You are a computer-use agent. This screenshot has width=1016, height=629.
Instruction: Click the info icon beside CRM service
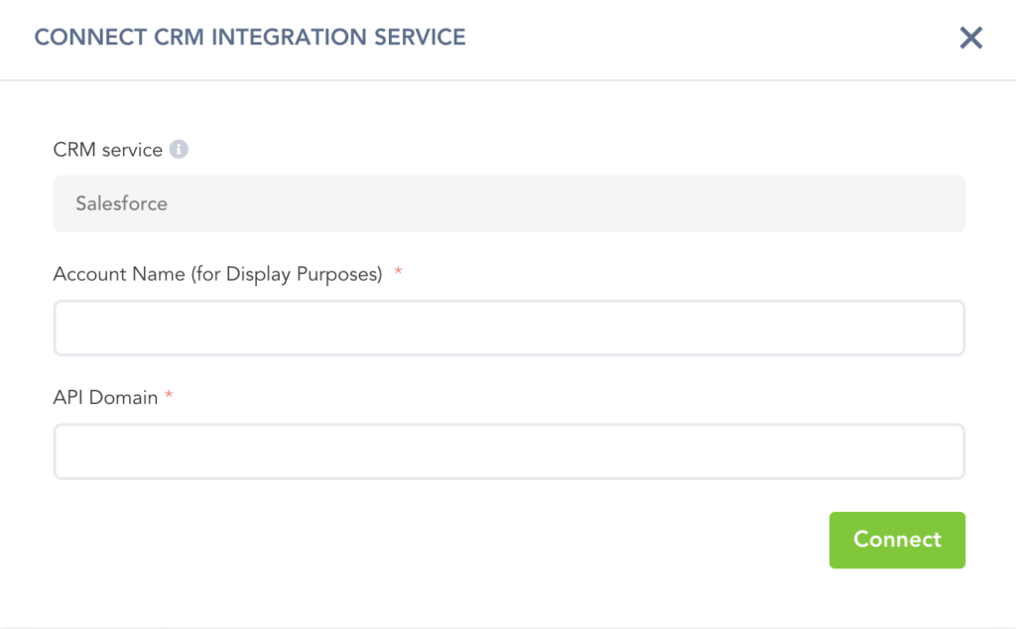(x=179, y=150)
